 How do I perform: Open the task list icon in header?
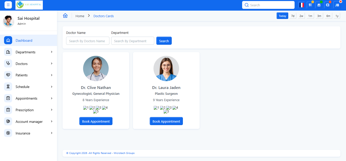[310, 5]
